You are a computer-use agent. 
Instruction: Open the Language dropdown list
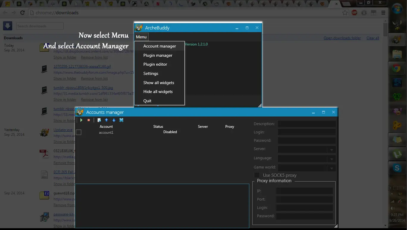[331, 159]
